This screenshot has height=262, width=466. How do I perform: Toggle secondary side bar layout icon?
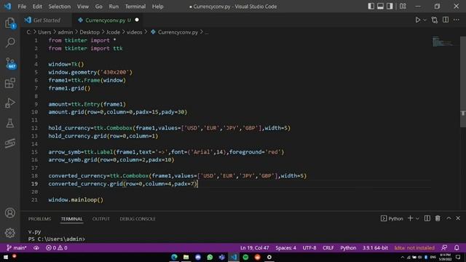coord(390,7)
